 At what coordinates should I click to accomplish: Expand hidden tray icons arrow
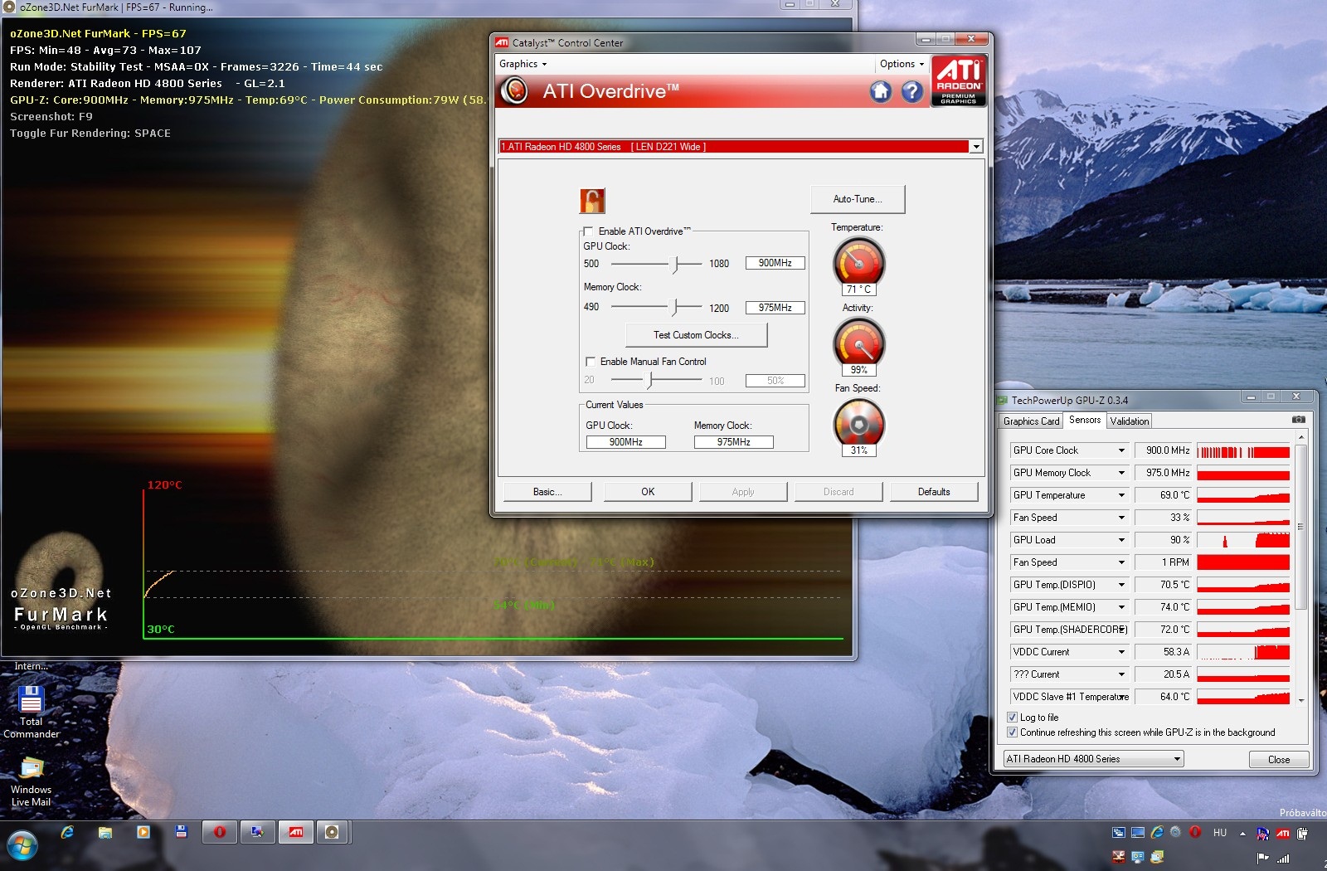tap(1242, 833)
